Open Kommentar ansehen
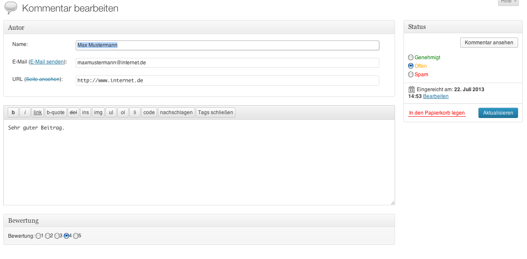Screen dimensions: 527x259 click(x=489, y=43)
